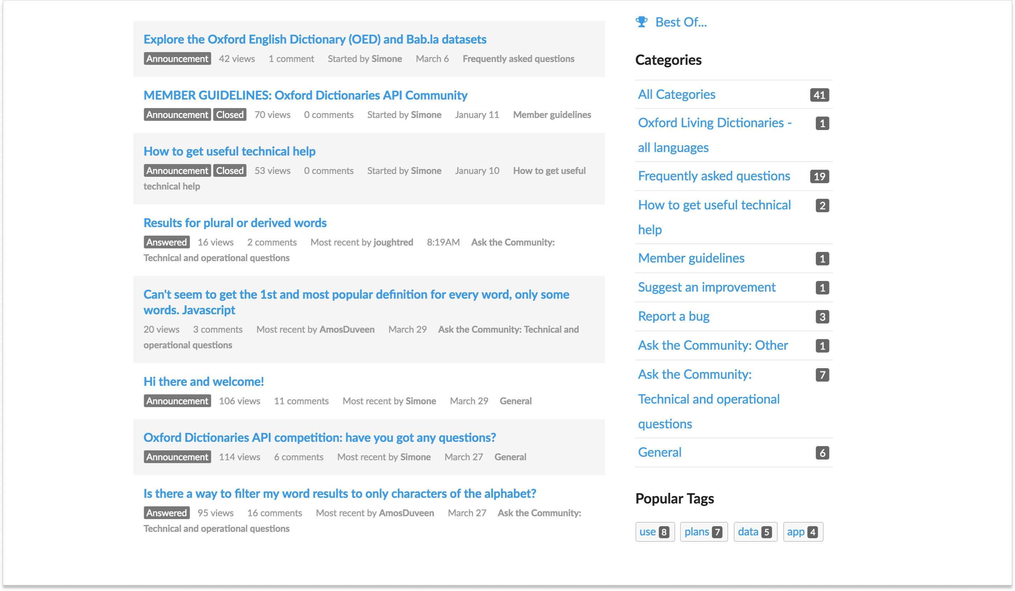Open the Report a bug category
Image resolution: width=1015 pixels, height=591 pixels.
[x=674, y=316]
